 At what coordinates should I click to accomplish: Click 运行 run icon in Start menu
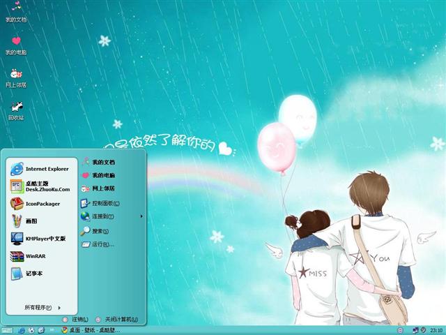85,244
